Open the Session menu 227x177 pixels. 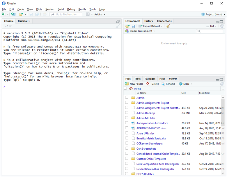50,9
